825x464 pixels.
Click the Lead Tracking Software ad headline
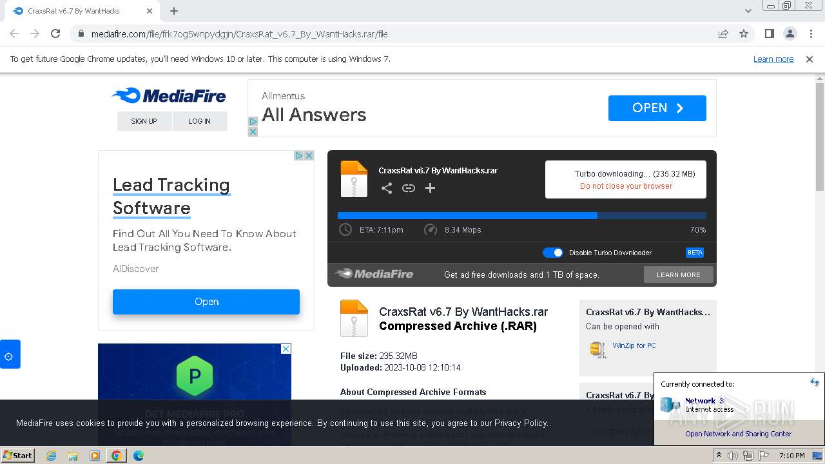point(171,197)
